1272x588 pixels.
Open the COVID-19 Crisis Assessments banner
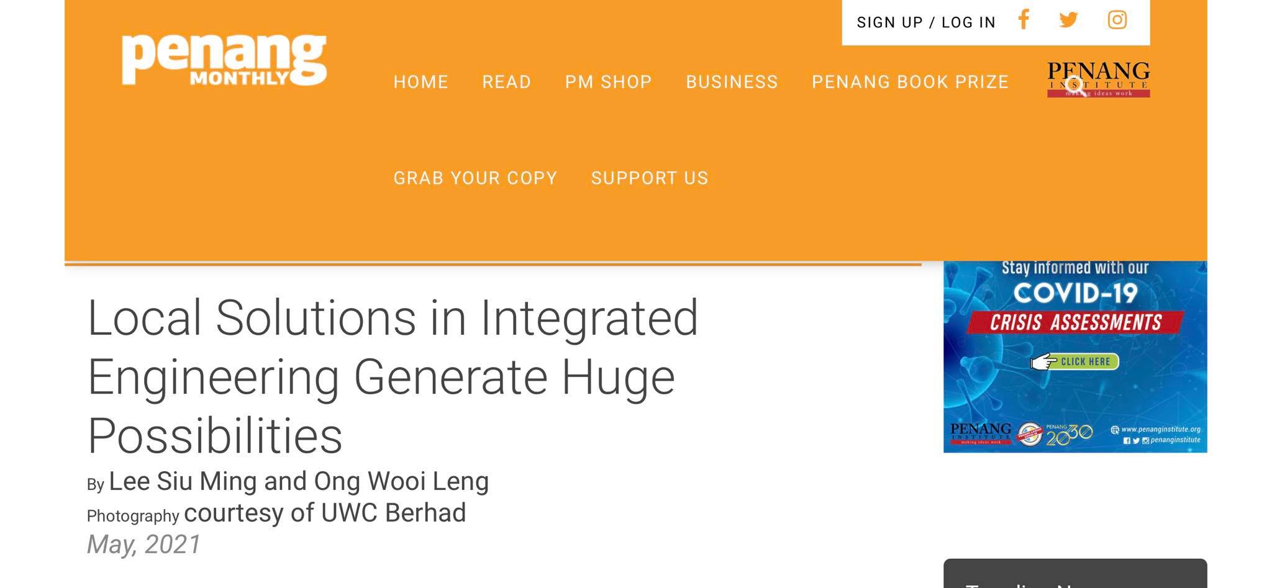coord(1075,356)
